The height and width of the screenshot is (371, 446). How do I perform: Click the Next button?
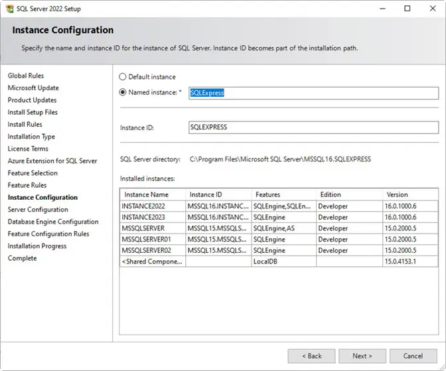[x=362, y=356]
